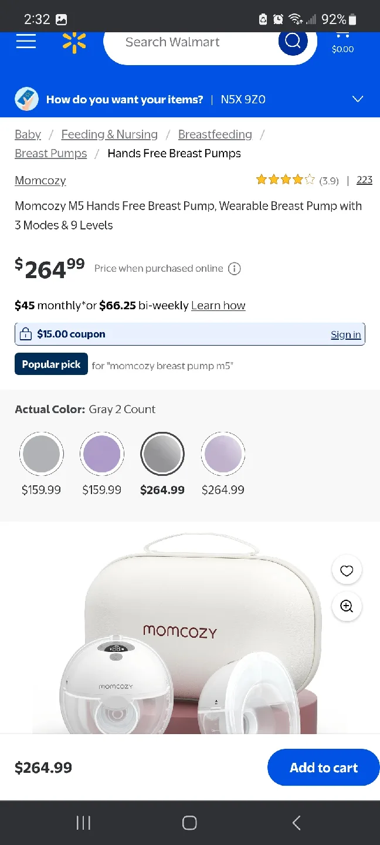The image size is (380, 845).
Task: Open the Walmart home page via spark logo
Action: pyautogui.click(x=73, y=41)
